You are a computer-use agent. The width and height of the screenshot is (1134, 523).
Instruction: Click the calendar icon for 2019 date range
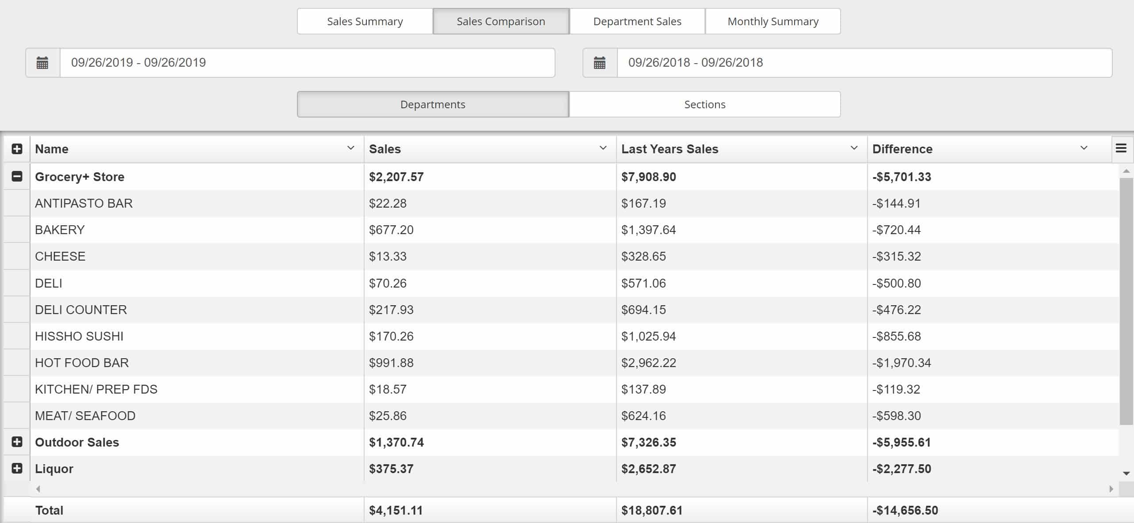click(x=42, y=63)
